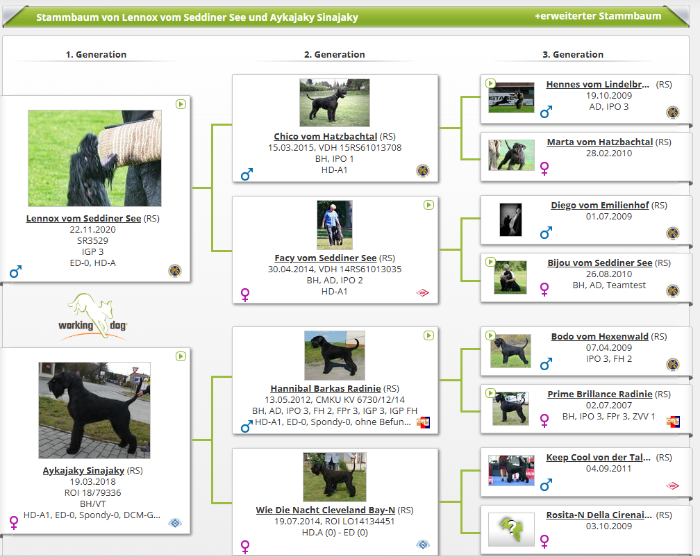Click '3. Generation' column heading
The height and width of the screenshot is (557, 700).
(x=573, y=54)
